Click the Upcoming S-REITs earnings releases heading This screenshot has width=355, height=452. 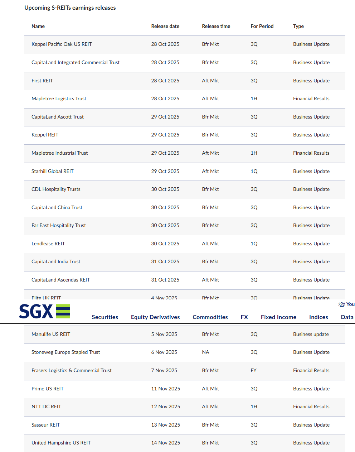pos(70,8)
